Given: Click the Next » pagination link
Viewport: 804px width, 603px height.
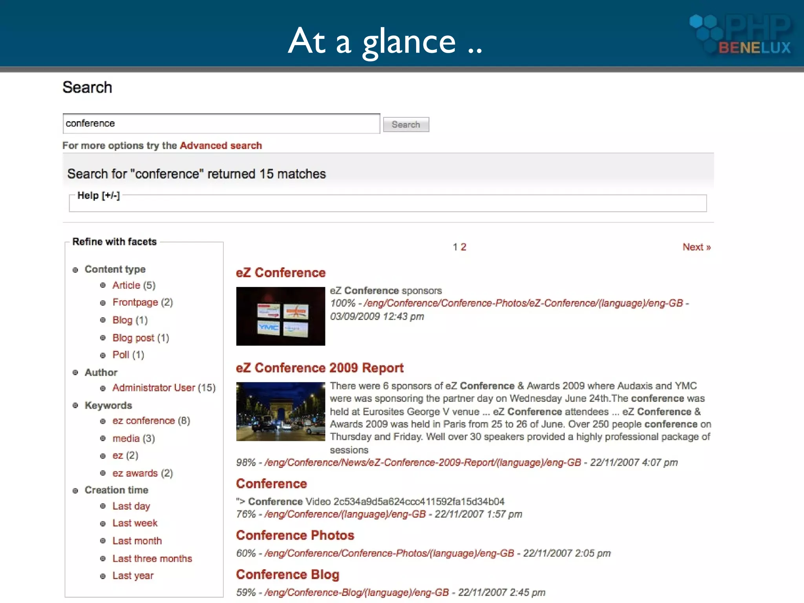Looking at the screenshot, I should (696, 247).
